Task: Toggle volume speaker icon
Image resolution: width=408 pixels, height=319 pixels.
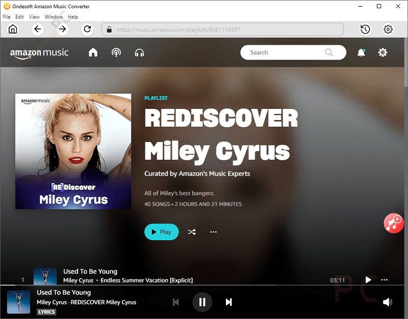Action: [388, 302]
